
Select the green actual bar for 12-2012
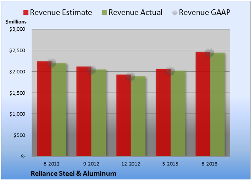(x=138, y=116)
